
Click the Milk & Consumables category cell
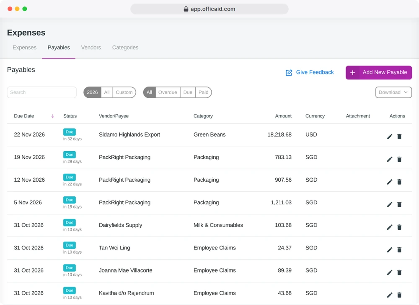click(218, 225)
